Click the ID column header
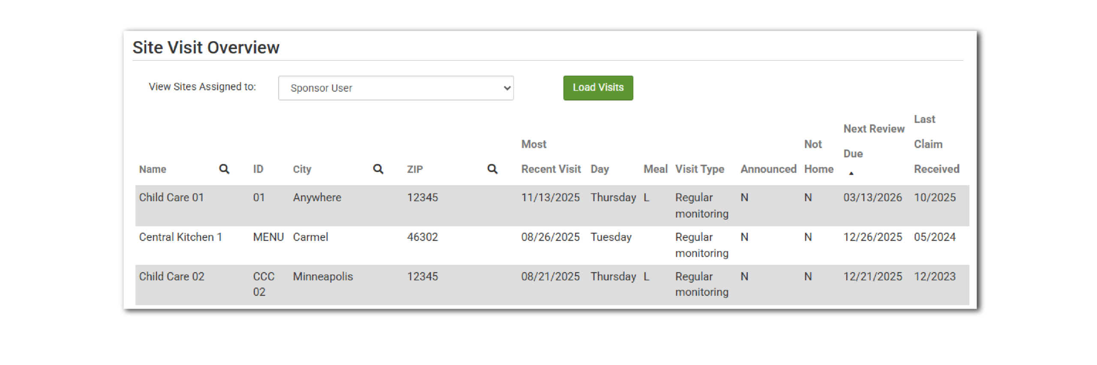This screenshot has width=1097, height=365. pos(258,169)
